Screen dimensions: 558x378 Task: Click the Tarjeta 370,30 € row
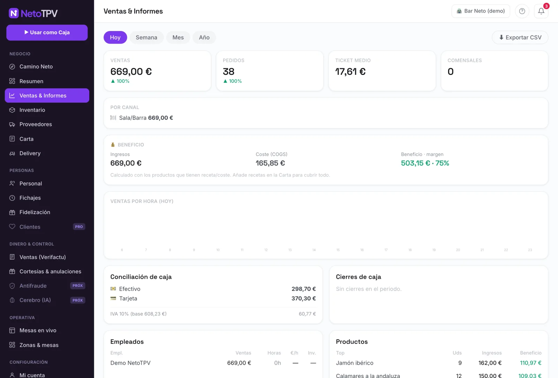click(213, 298)
